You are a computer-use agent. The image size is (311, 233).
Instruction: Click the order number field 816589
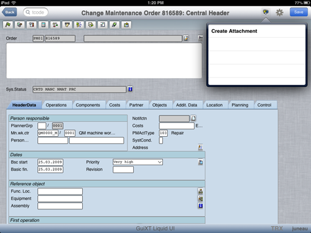[x=60, y=39]
